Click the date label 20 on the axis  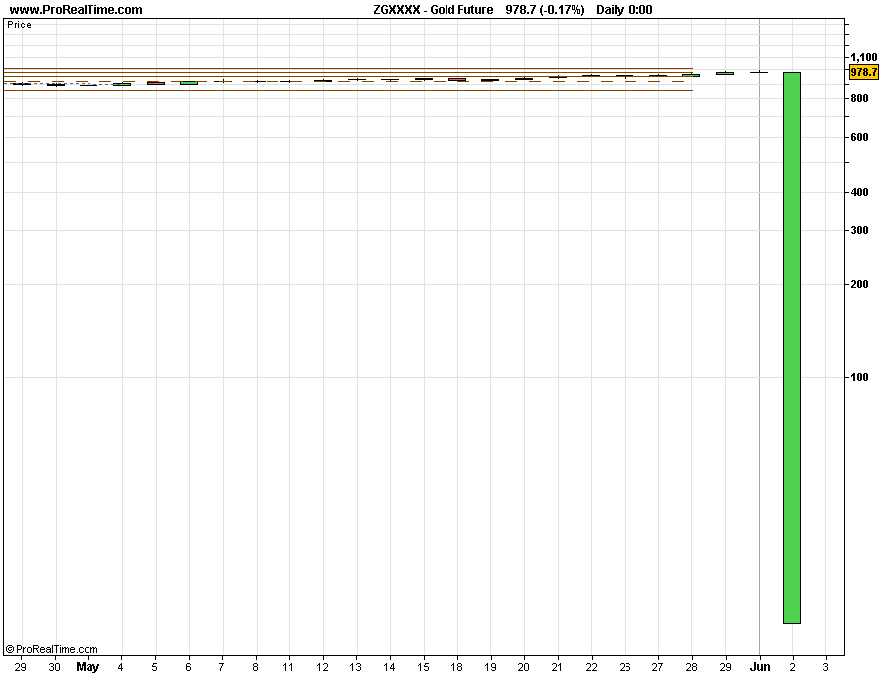click(523, 667)
